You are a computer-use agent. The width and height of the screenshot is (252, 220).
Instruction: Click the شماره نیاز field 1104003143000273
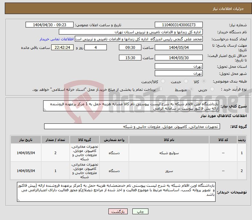[x=178, y=25]
